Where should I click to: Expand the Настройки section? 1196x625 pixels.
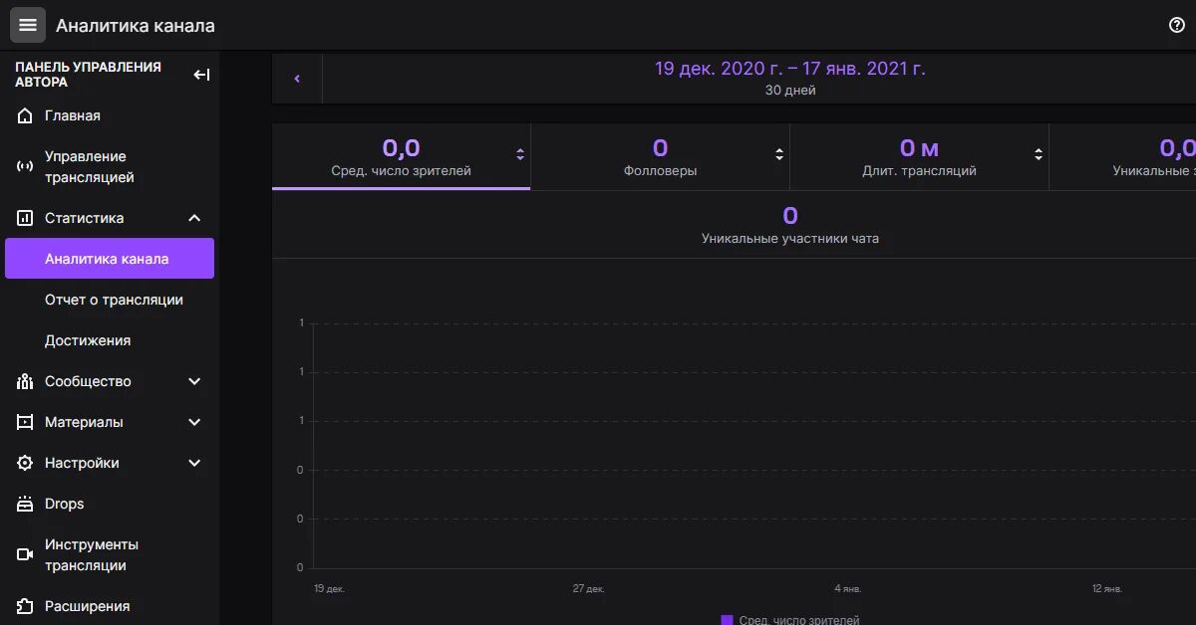(194, 463)
